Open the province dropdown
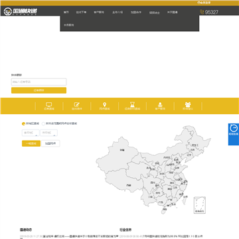Screen dimensions: 239x239 (31, 133)
